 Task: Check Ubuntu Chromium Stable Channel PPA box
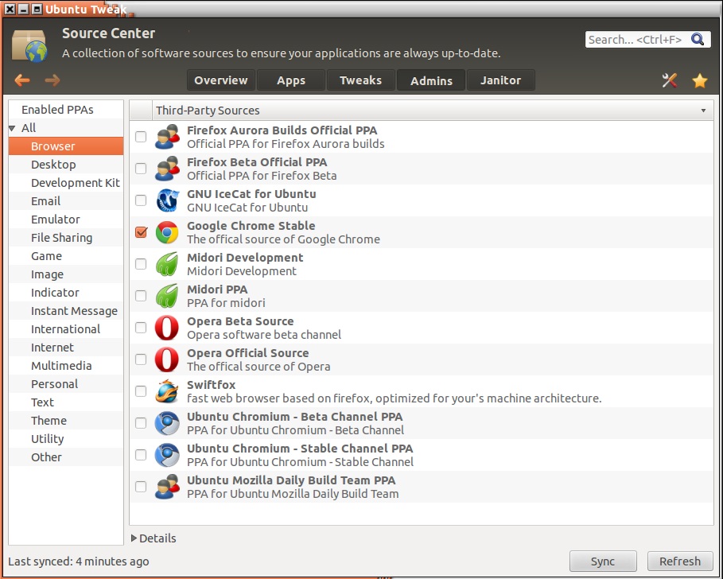tap(141, 455)
